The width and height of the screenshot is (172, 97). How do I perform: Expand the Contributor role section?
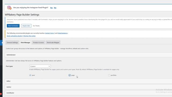tap(88, 93)
